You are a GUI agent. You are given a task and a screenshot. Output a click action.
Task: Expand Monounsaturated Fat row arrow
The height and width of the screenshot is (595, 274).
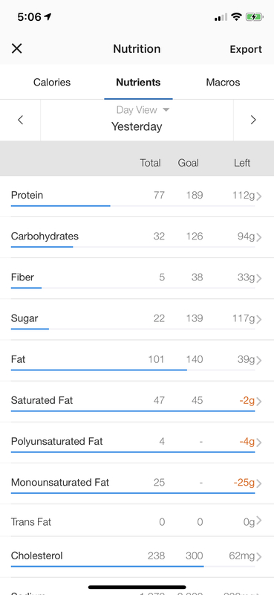[x=259, y=483]
